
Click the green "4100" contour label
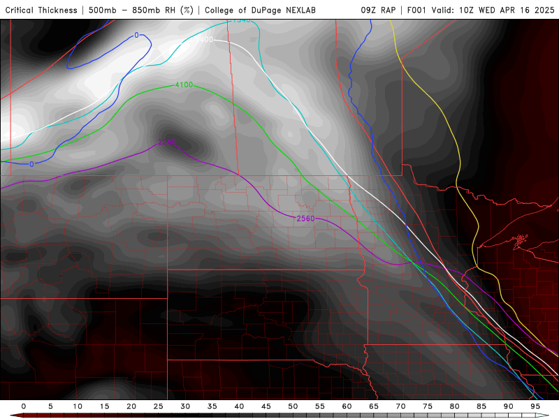pyautogui.click(x=184, y=84)
